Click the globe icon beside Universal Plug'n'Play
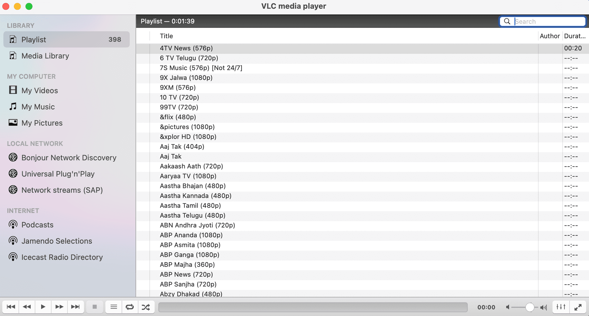The width and height of the screenshot is (589, 316). 13,173
